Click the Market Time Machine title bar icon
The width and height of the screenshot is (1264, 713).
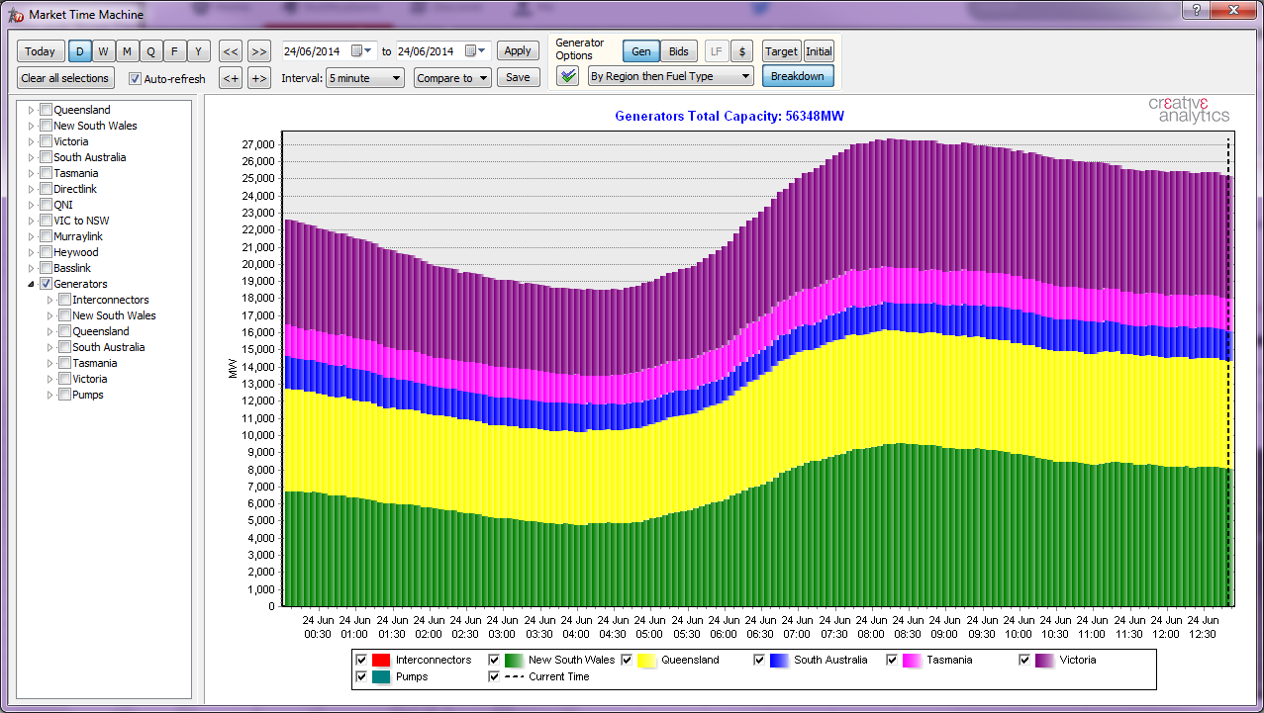coord(16,15)
